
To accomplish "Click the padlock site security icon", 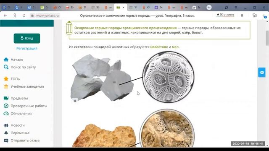I will pos(32,16).
